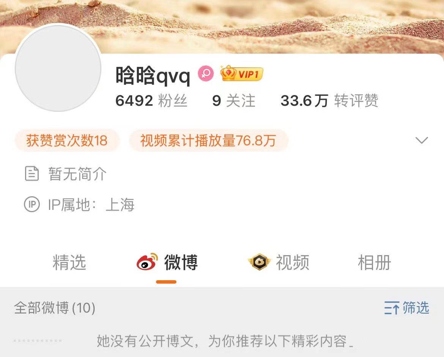Click the filter sort icon beside 筛选
Viewport: 444px width, 357px height.
coord(392,308)
